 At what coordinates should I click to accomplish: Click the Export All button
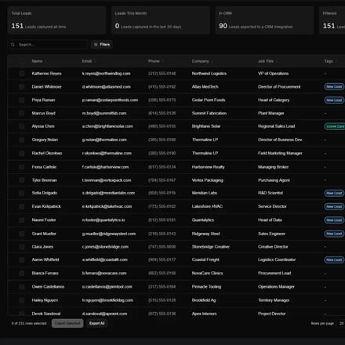click(x=96, y=323)
